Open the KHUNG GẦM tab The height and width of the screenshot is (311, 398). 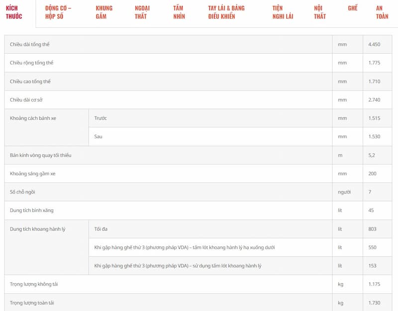104,12
